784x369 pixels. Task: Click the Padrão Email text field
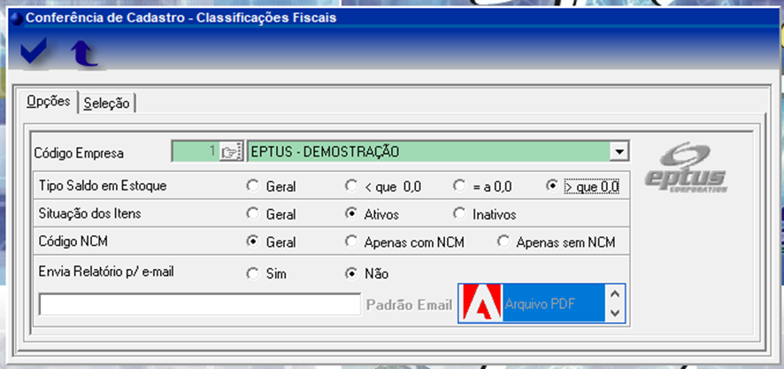(x=199, y=304)
